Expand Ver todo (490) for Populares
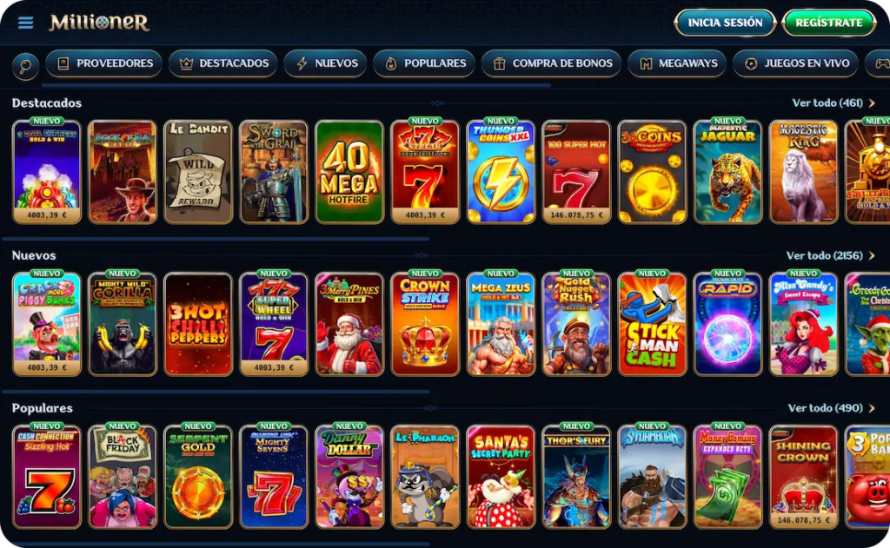The height and width of the screenshot is (548, 890). tap(832, 408)
